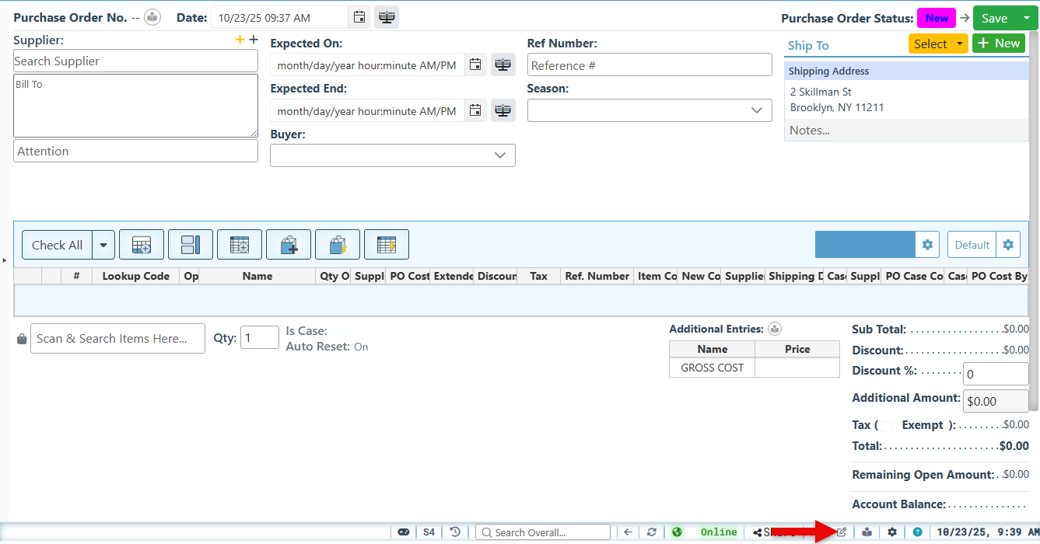This screenshot has height=544, width=1040.
Task: Click the magenta New status badge
Action: coord(937,18)
